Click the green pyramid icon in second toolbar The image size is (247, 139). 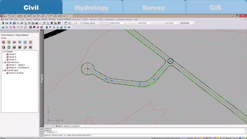coord(61,27)
